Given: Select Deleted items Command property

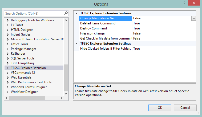Looking at the screenshot, I should pos(106,23).
